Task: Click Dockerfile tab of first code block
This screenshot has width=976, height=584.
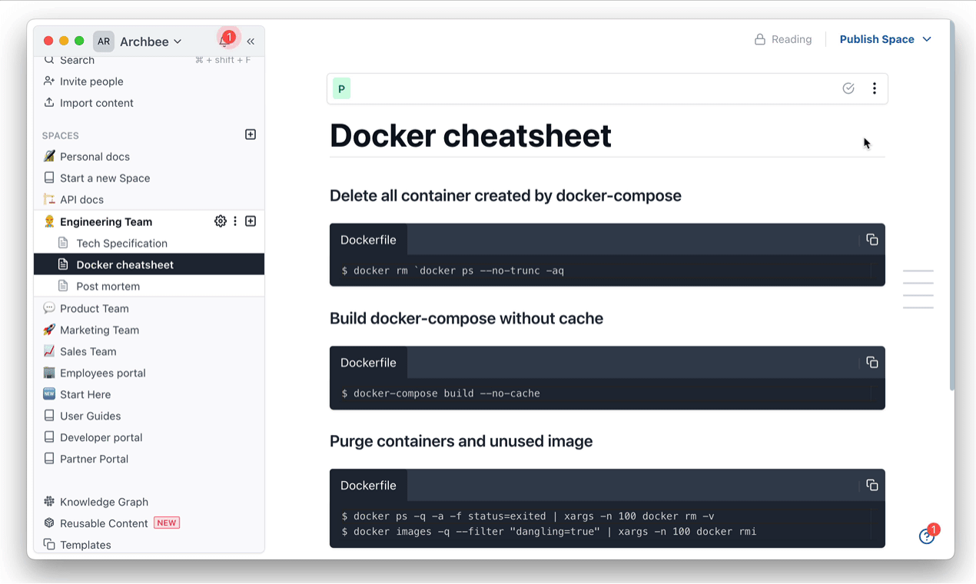Action: point(368,240)
